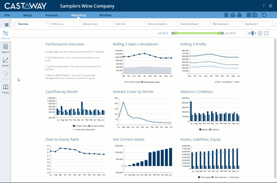277x183 pixels.
Task: Click the second printer settings icon
Action: coord(239,15)
